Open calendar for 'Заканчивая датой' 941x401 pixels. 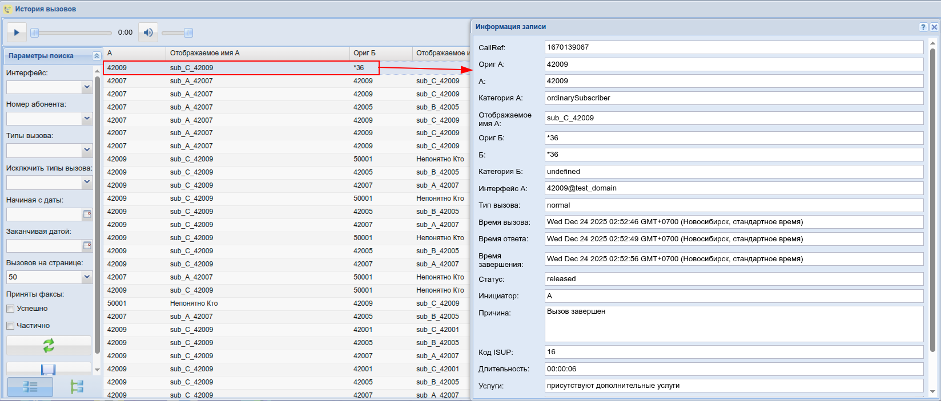point(87,246)
